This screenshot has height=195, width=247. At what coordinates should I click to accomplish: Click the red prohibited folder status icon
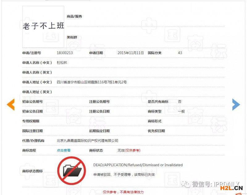pyautogui.click(x=72, y=171)
